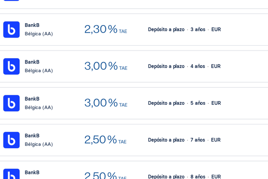This screenshot has height=179, width=268.
Task: Open the 2,50 % TAE 7 años rate
Action: 105,140
